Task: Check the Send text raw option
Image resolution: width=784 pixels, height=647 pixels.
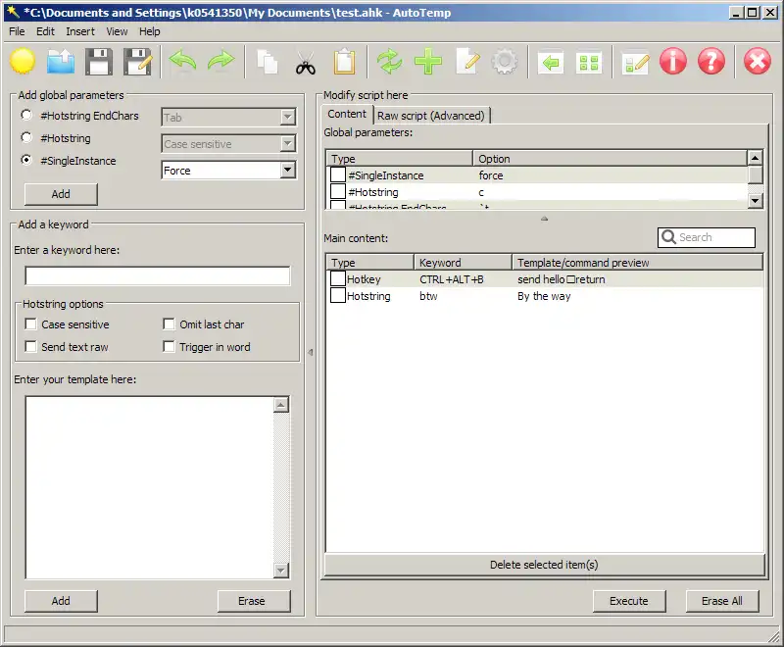Action: (x=31, y=346)
